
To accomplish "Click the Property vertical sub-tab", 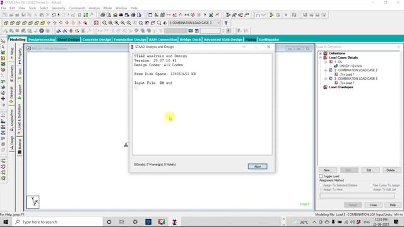I will (x=20, y=55).
